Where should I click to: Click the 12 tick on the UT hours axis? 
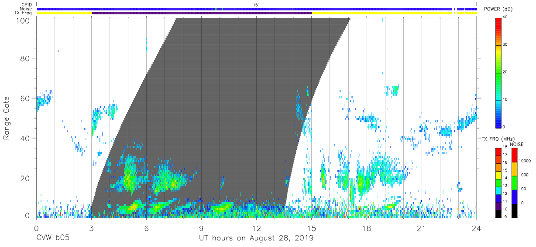pyautogui.click(x=257, y=228)
